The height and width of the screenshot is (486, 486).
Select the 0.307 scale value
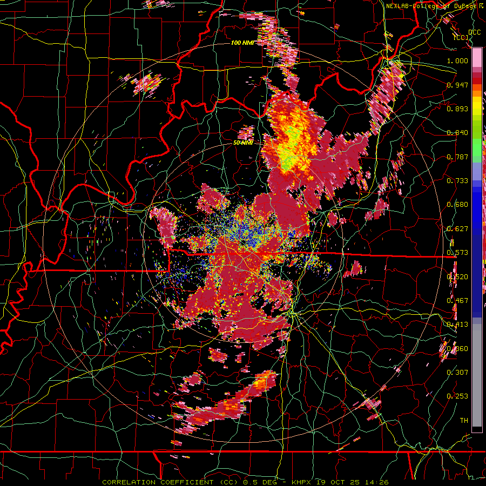[x=457, y=373]
